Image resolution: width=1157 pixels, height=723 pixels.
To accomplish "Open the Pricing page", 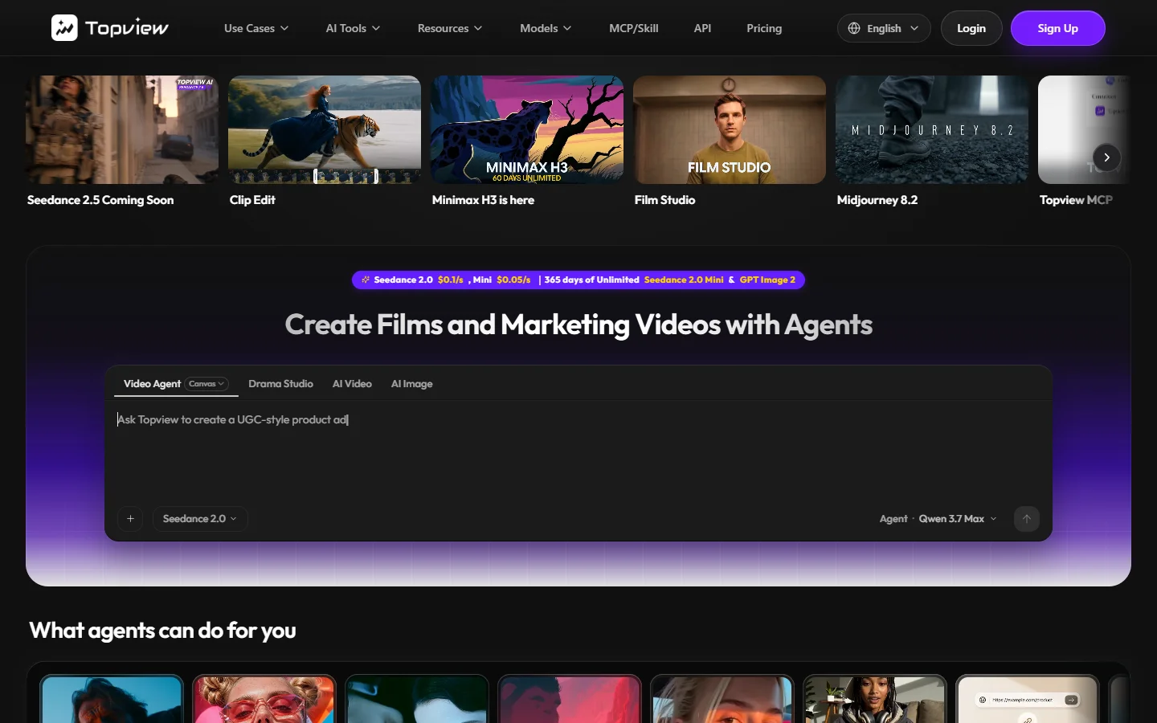I will pyautogui.click(x=764, y=28).
